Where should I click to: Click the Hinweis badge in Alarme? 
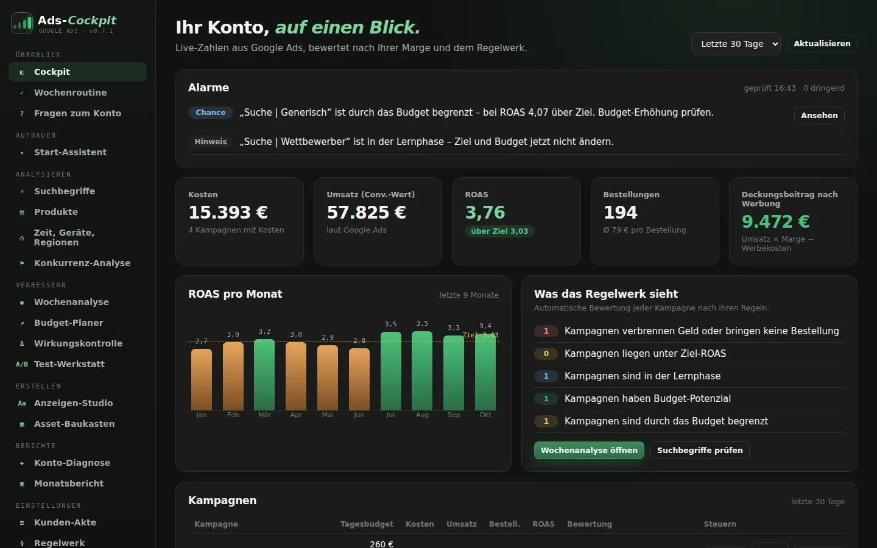point(211,142)
